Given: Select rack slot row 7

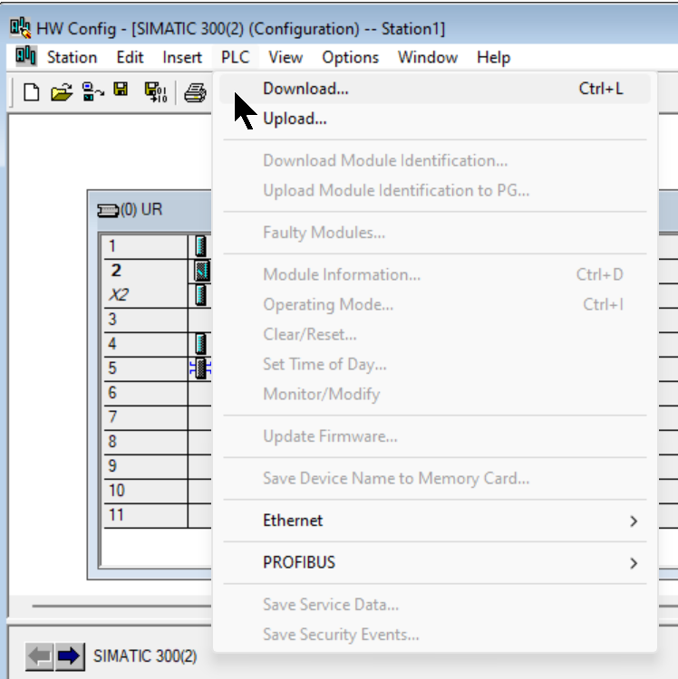Looking at the screenshot, I should [158, 417].
